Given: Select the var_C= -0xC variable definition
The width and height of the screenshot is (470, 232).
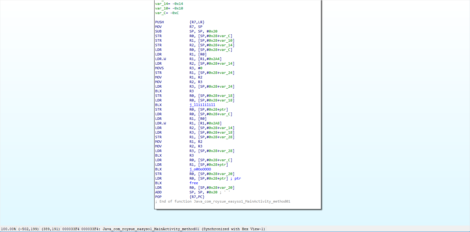Looking at the screenshot, I should click(167, 13).
